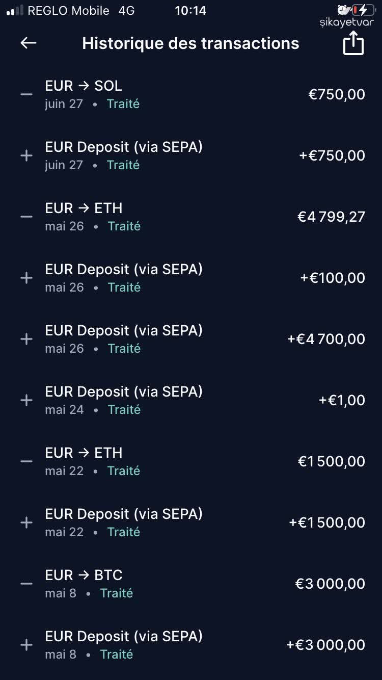
Task: Open the €4 799,27 amount entry
Action: pos(331,217)
